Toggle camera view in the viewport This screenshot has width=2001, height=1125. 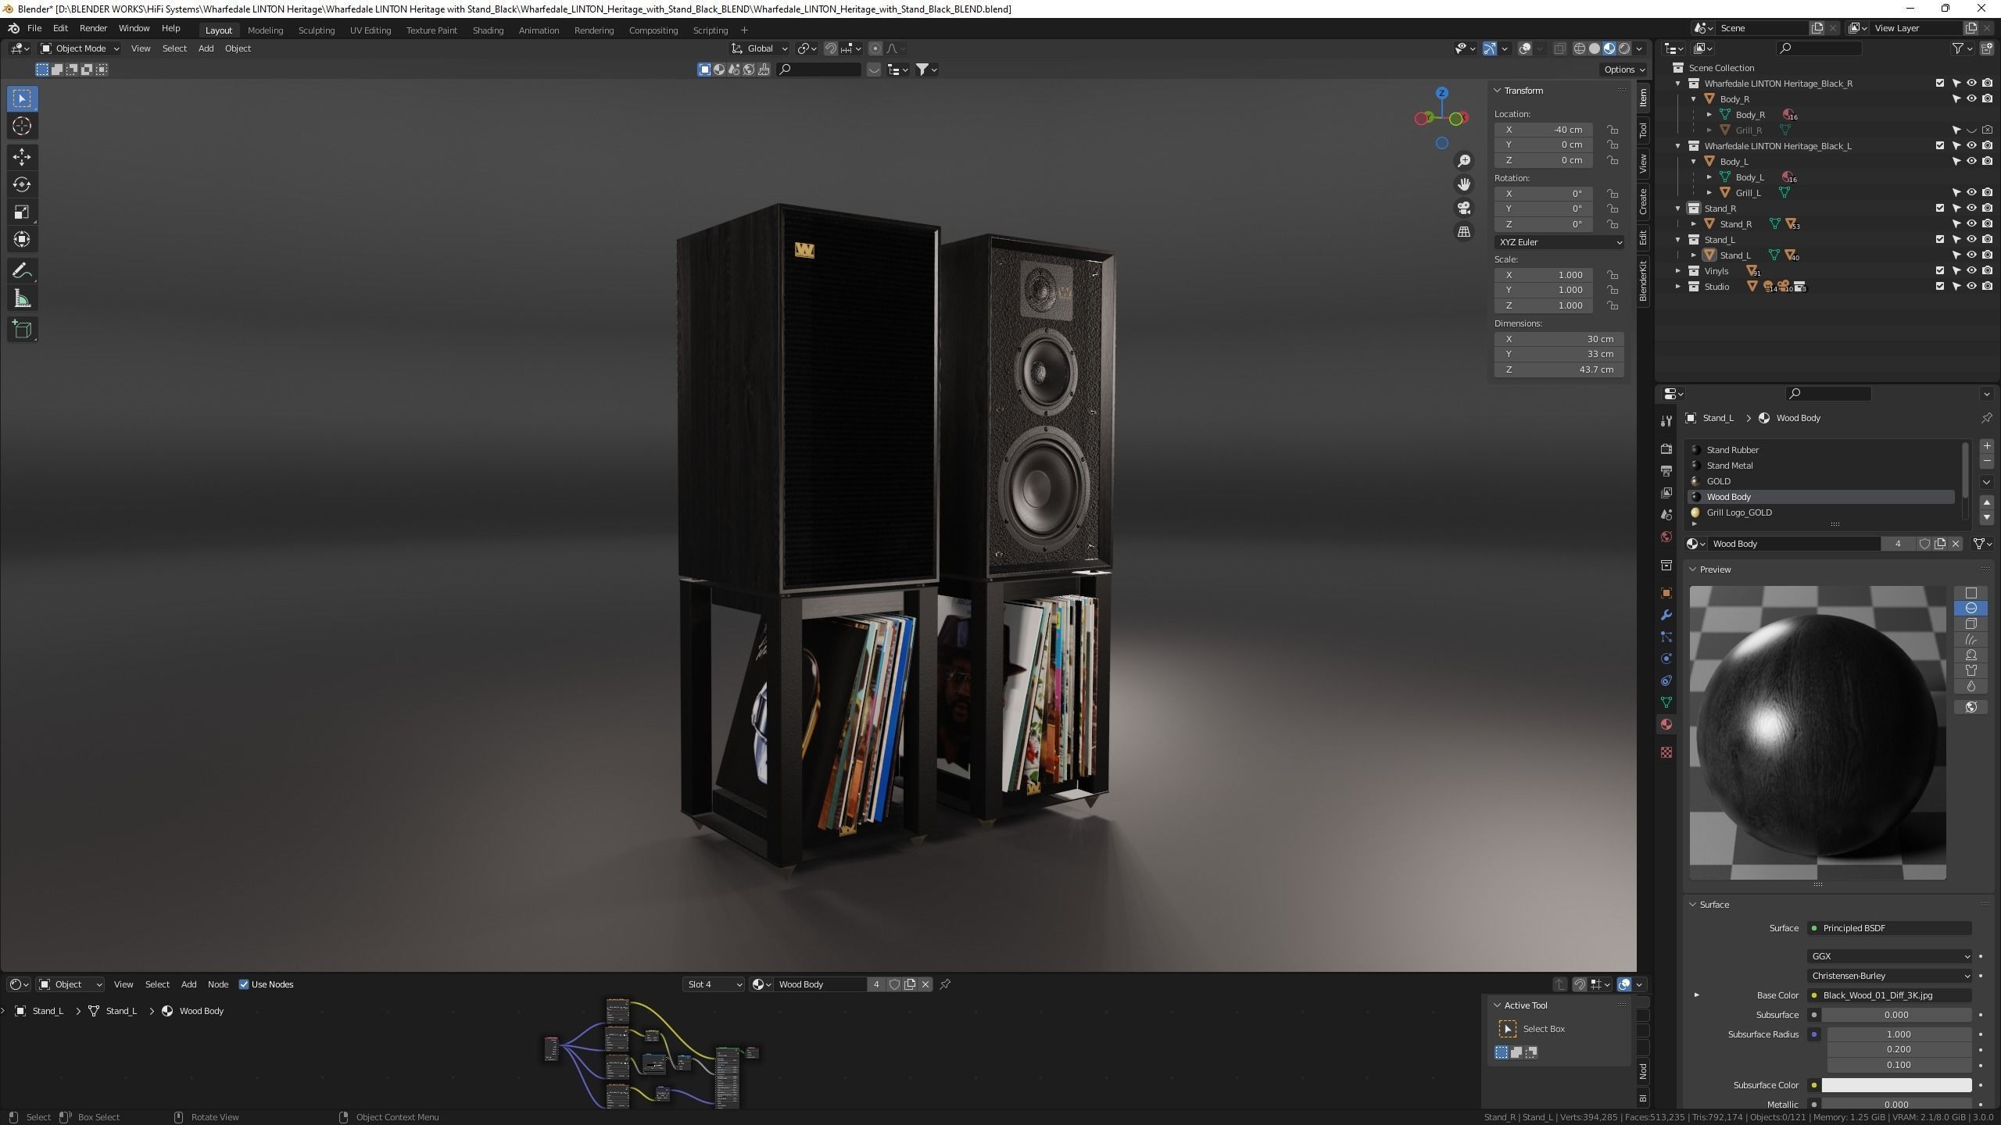coord(1464,209)
